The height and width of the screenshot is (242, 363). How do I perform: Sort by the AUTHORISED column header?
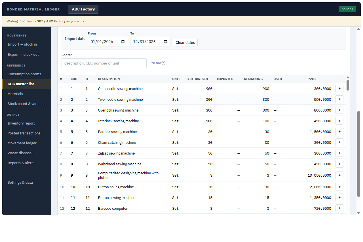pyautogui.click(x=197, y=79)
